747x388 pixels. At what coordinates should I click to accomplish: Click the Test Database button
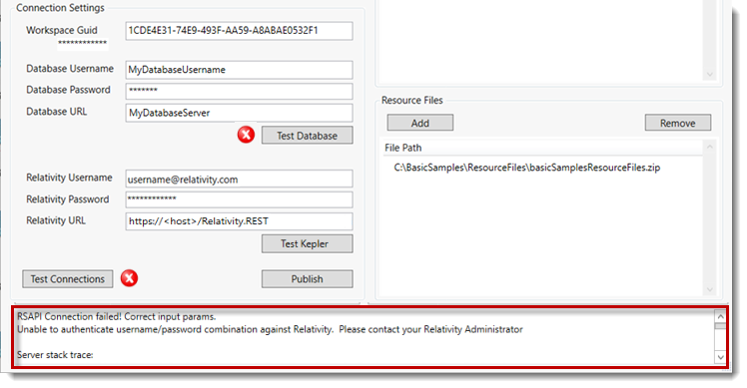pos(308,136)
